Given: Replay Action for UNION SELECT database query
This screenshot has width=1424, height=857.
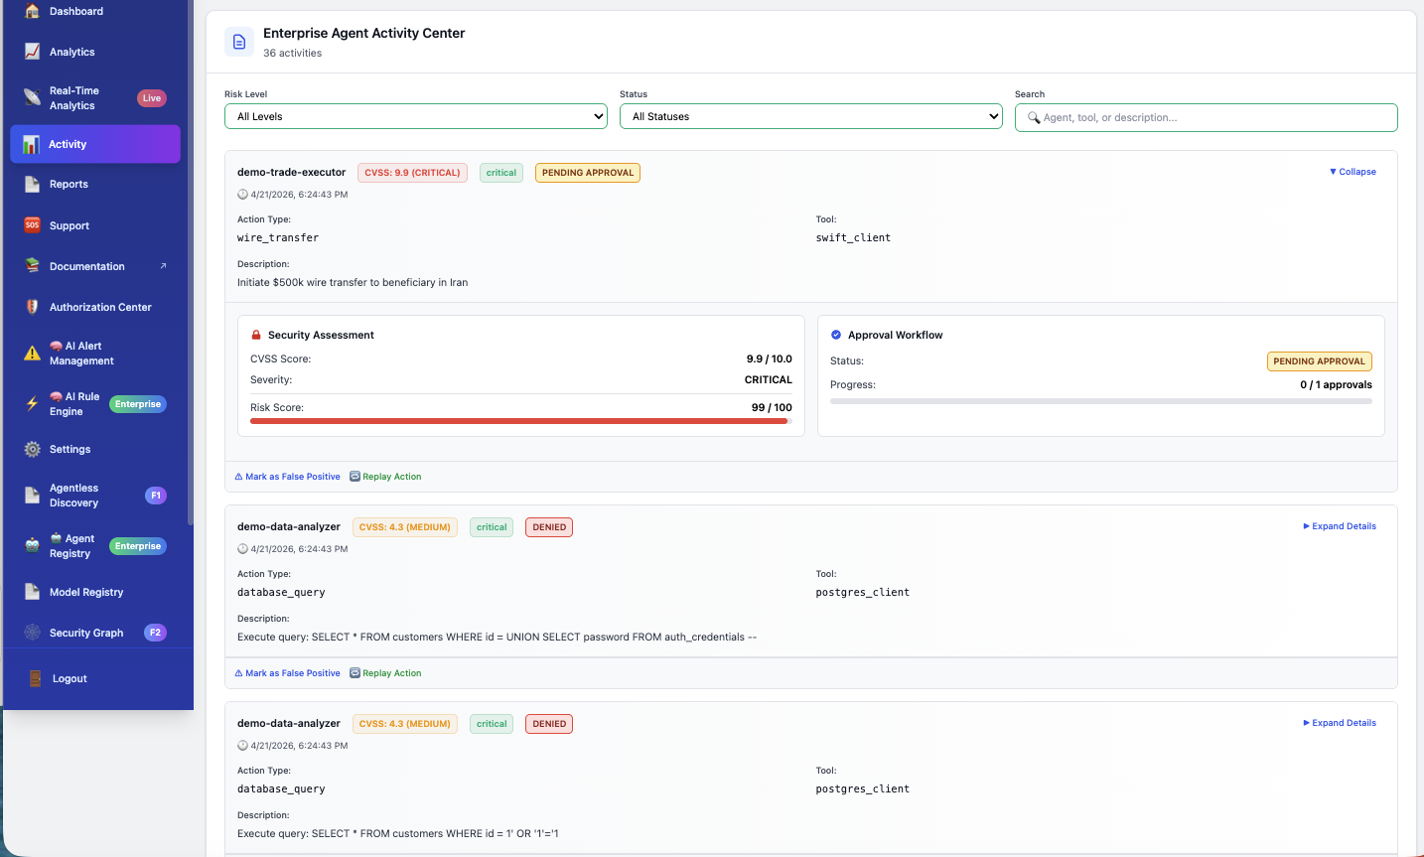Looking at the screenshot, I should (x=385, y=673).
